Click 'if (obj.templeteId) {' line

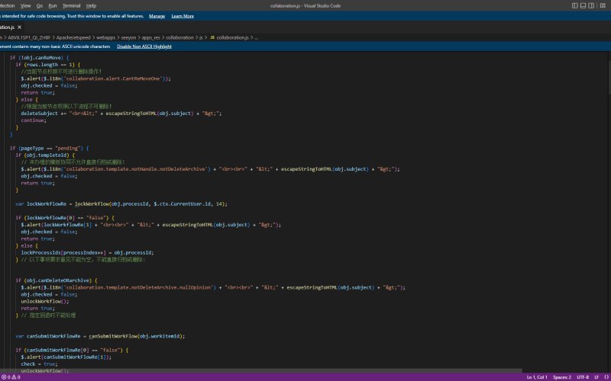[45, 155]
